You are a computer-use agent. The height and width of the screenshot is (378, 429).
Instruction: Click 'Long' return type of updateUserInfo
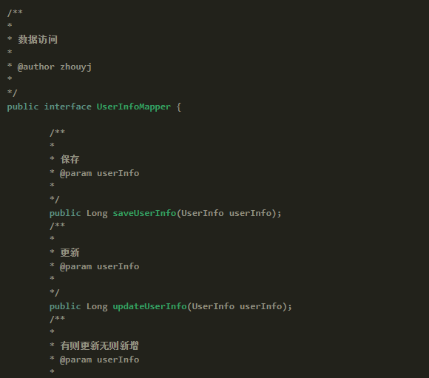click(x=97, y=306)
